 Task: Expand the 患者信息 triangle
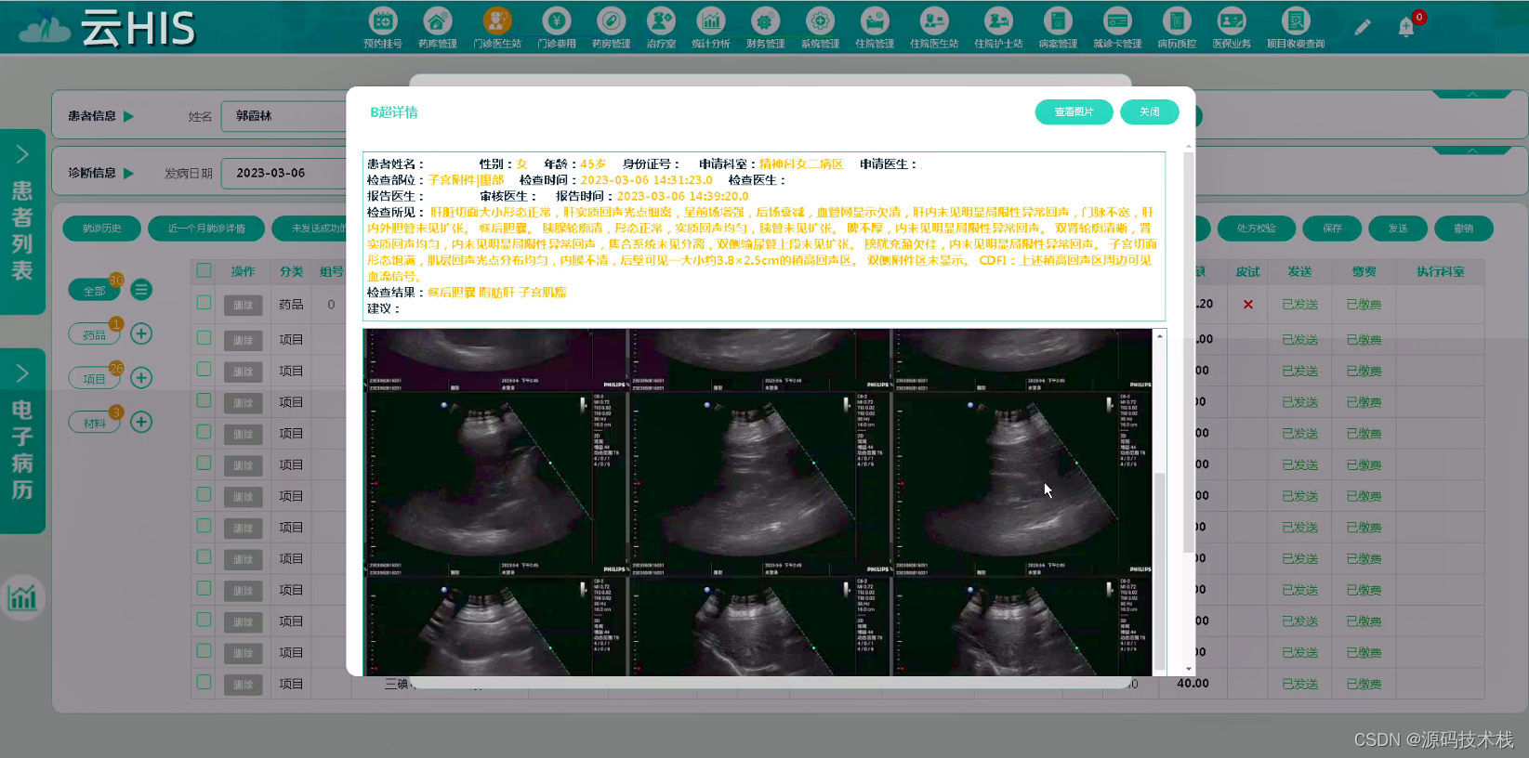point(128,116)
